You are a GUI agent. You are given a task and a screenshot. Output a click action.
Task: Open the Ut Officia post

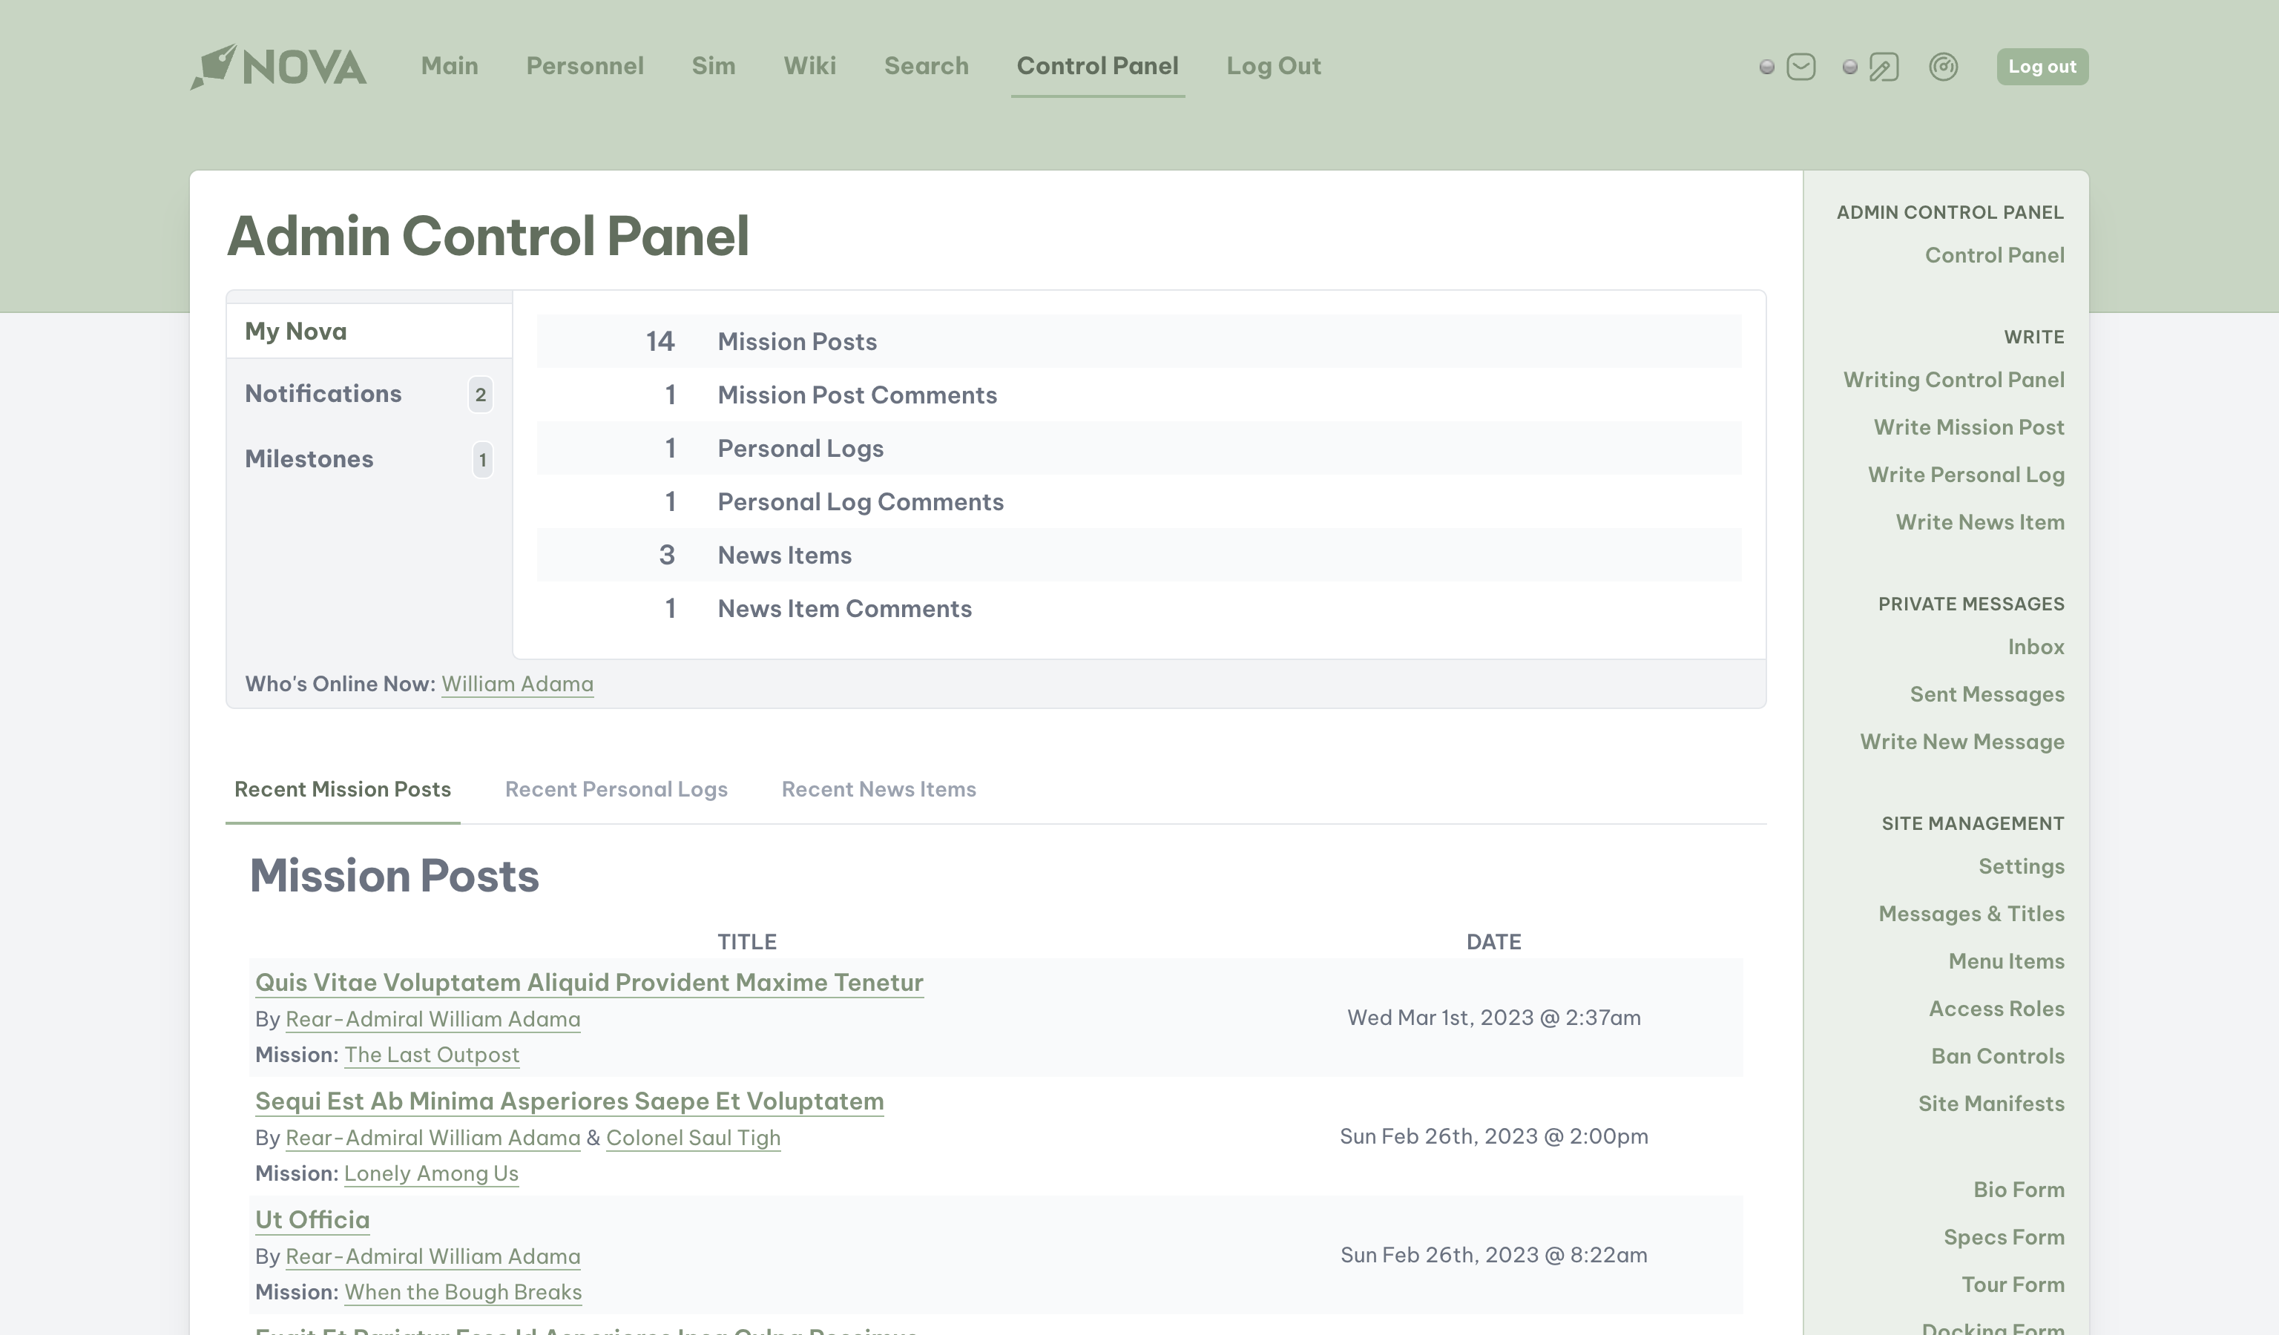pos(312,1219)
